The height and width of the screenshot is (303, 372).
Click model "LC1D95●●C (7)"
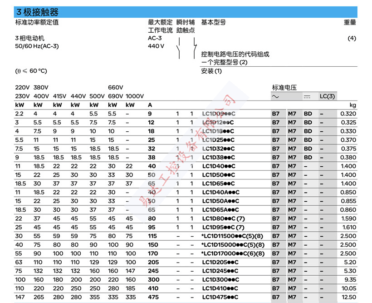click(223, 228)
